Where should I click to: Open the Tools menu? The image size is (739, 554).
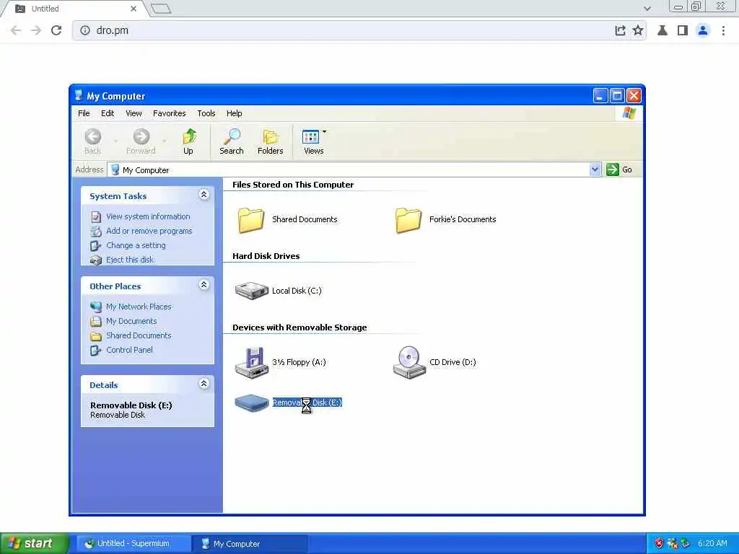tap(206, 113)
